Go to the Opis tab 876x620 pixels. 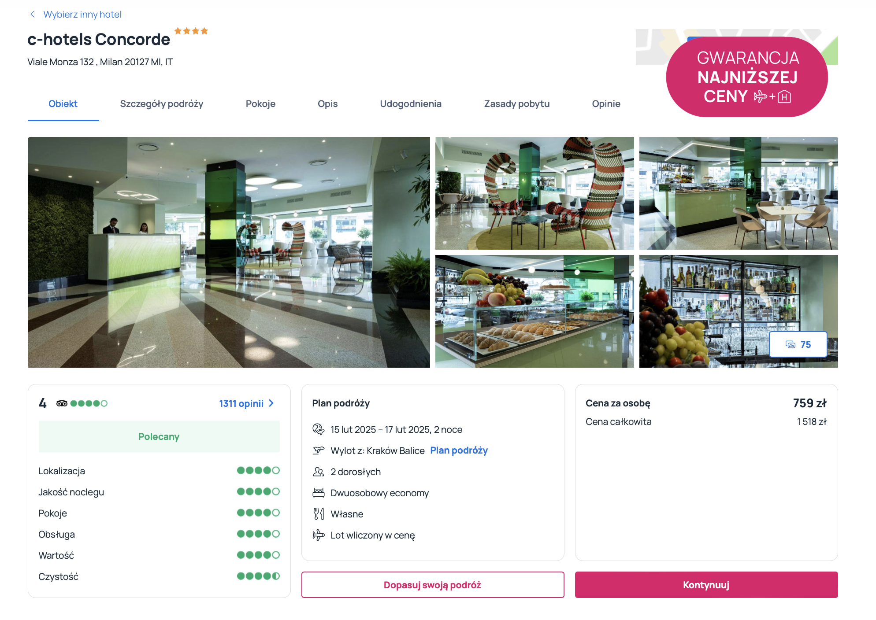pos(328,104)
